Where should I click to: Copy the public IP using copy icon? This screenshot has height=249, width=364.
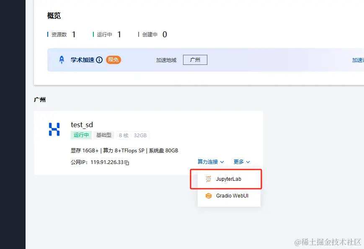tap(126, 162)
